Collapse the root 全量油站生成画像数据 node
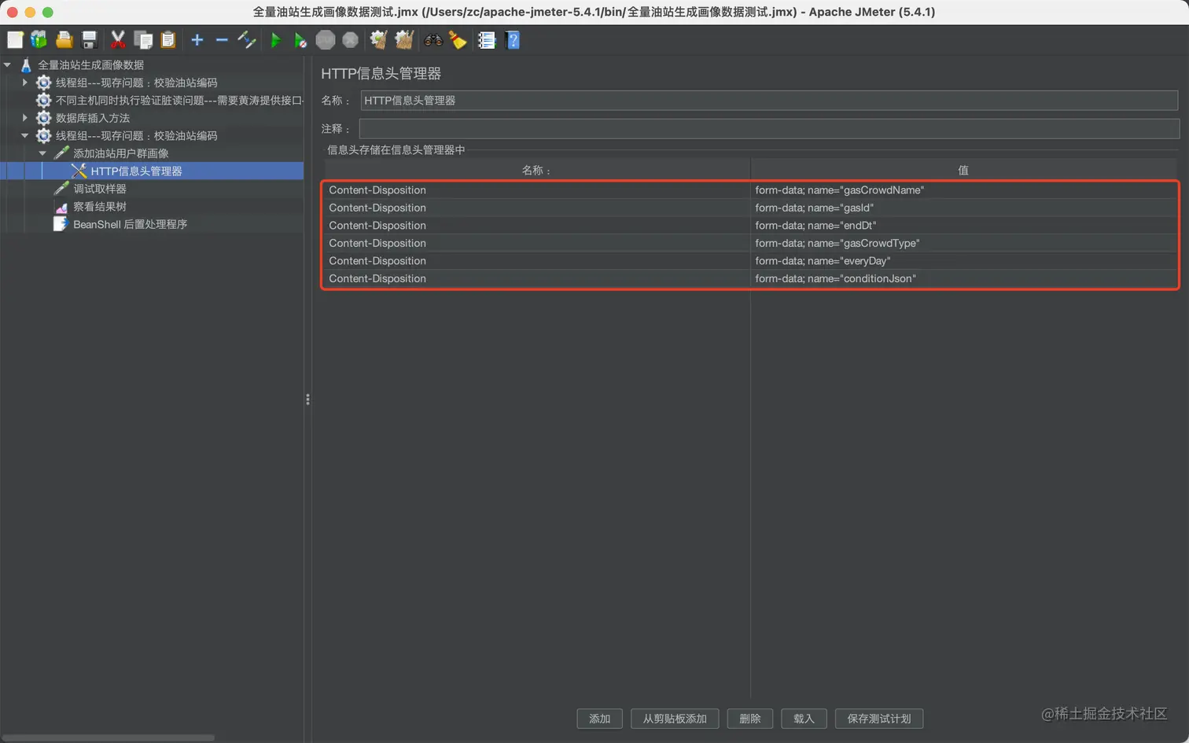 pyautogui.click(x=7, y=64)
